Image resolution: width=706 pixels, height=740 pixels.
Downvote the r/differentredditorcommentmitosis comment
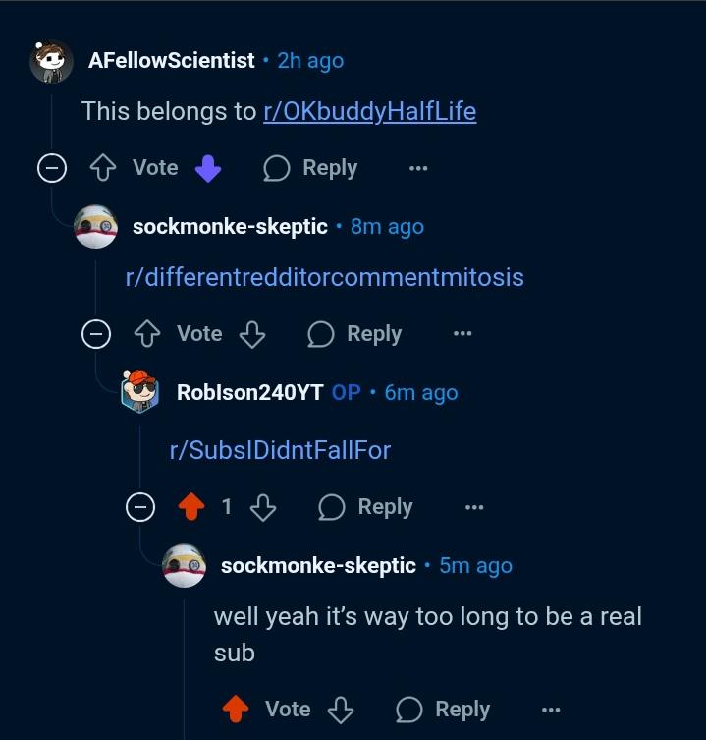[x=252, y=334]
